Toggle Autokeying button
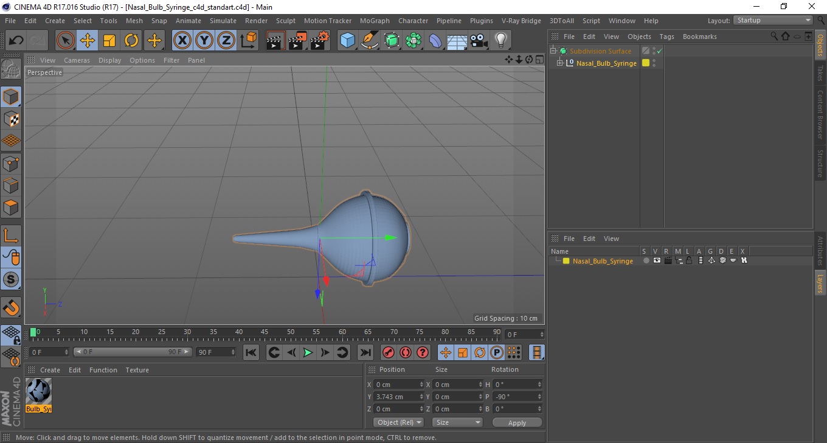827x443 pixels. 405,352
